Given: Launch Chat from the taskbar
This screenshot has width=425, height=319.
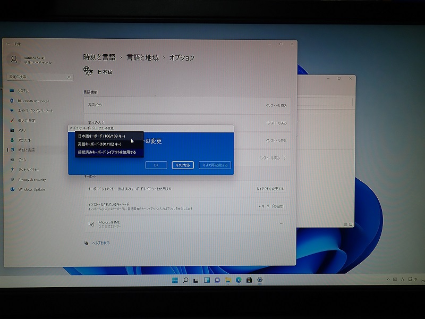Looking at the screenshot, I should [217, 280].
